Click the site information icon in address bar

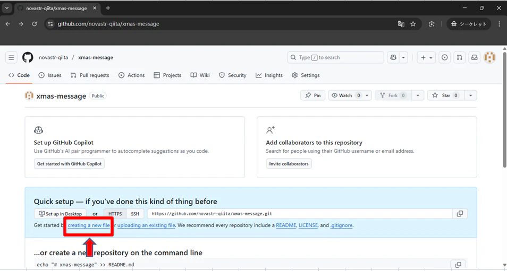point(50,24)
